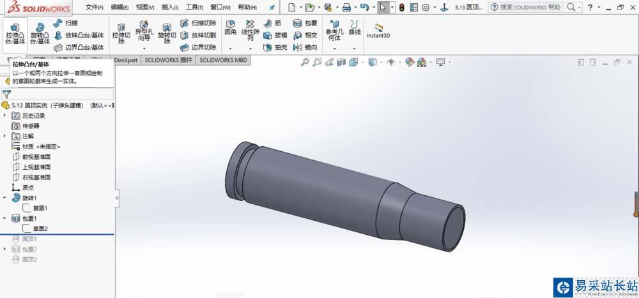Choose the 拔模 draft tool
The height and width of the screenshot is (298, 639).
[275, 36]
